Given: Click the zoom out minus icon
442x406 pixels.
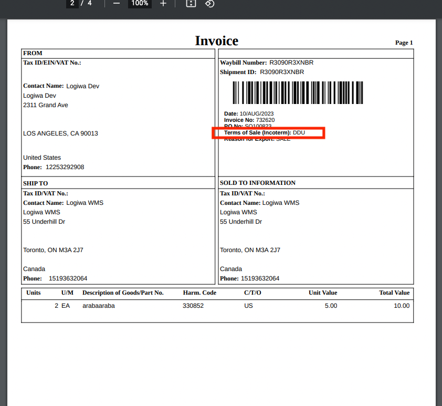Looking at the screenshot, I should click(116, 4).
